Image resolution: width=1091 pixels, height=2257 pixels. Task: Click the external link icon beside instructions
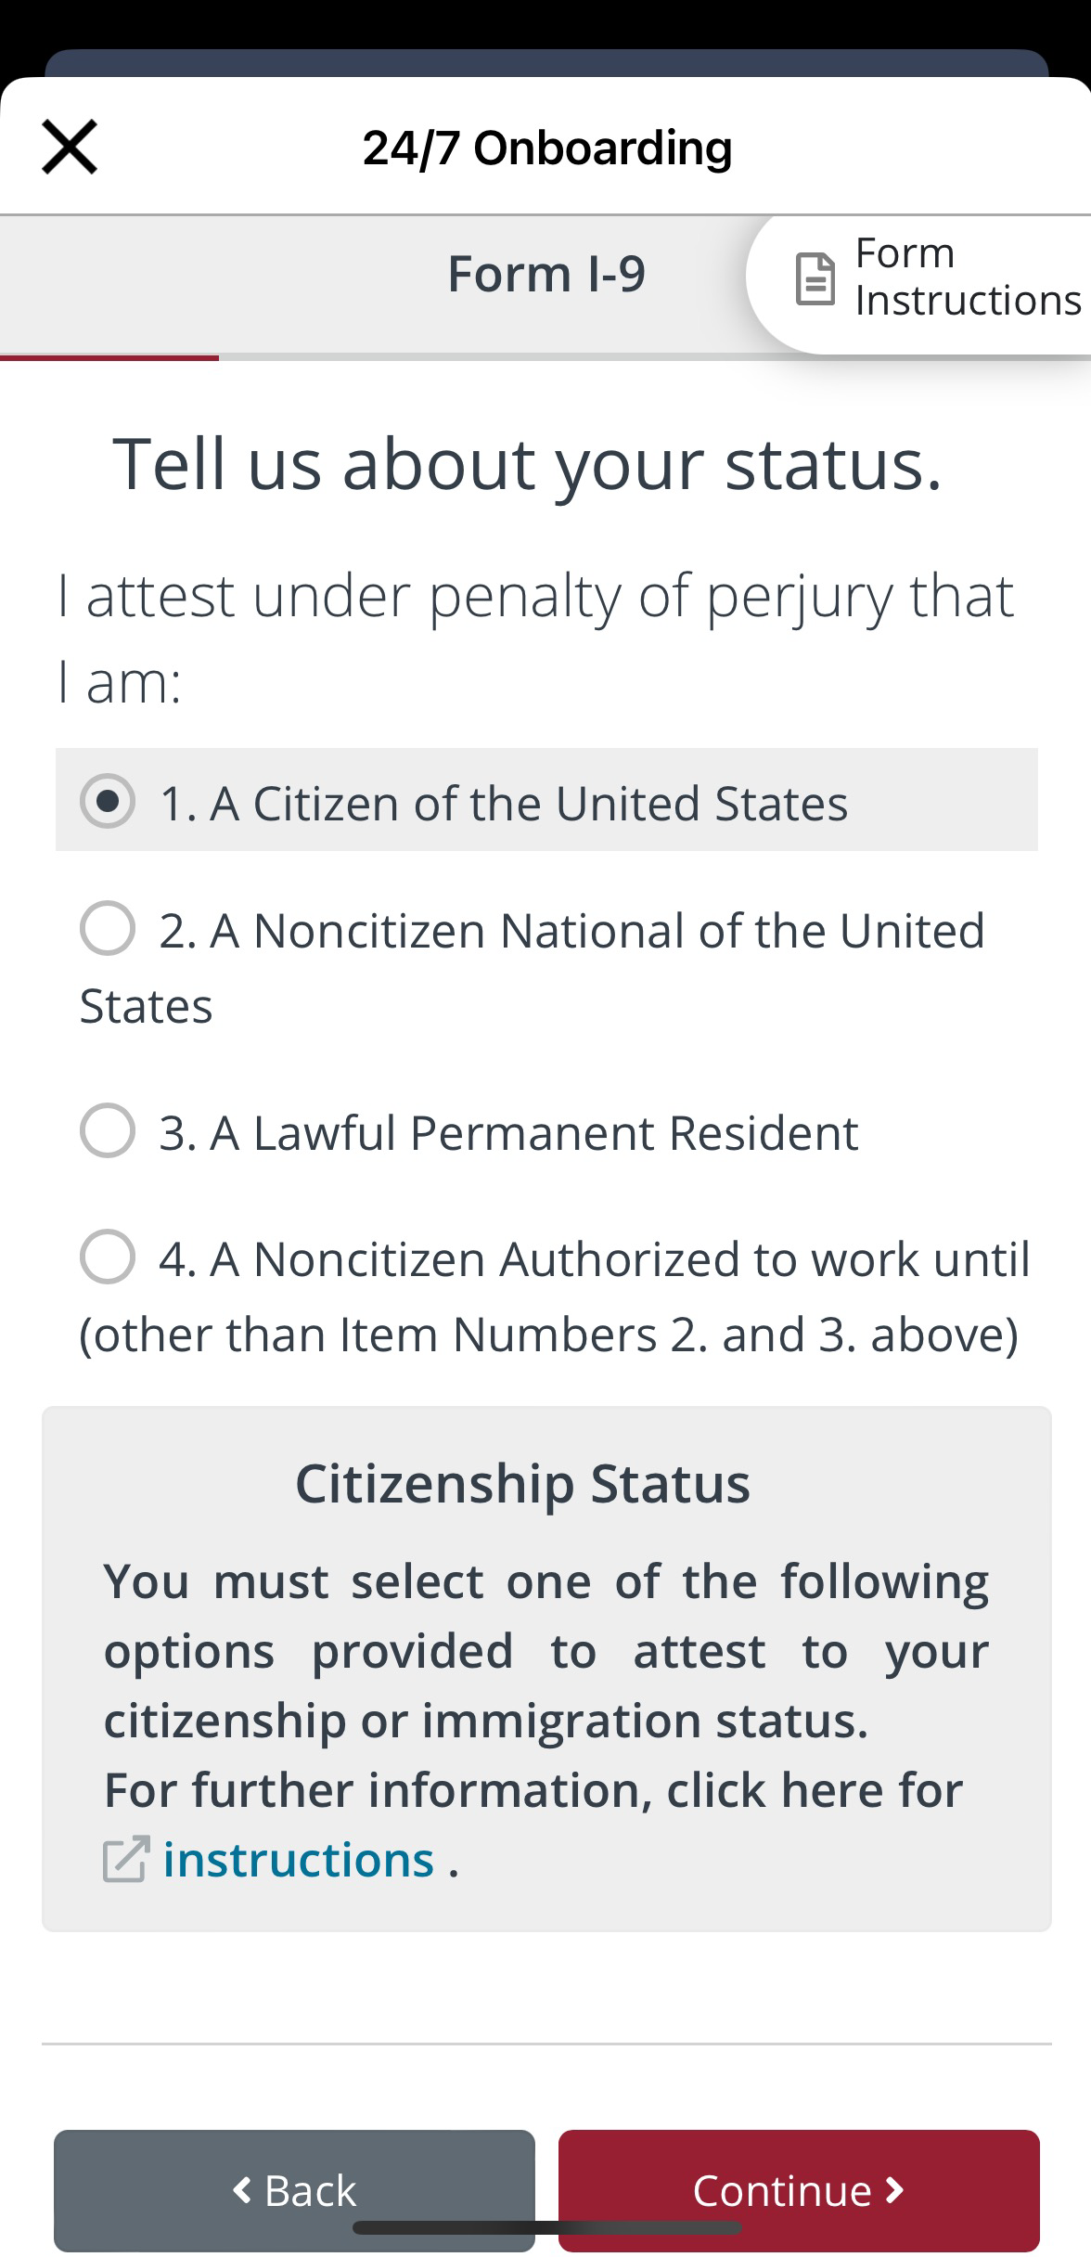125,1860
